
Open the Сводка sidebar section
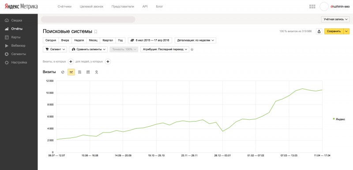(x=17, y=20)
